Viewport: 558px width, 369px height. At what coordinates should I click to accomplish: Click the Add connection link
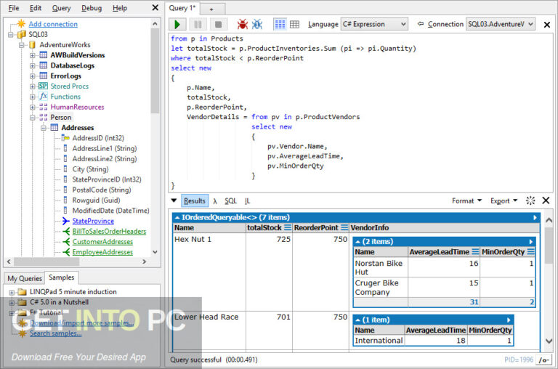coord(53,24)
